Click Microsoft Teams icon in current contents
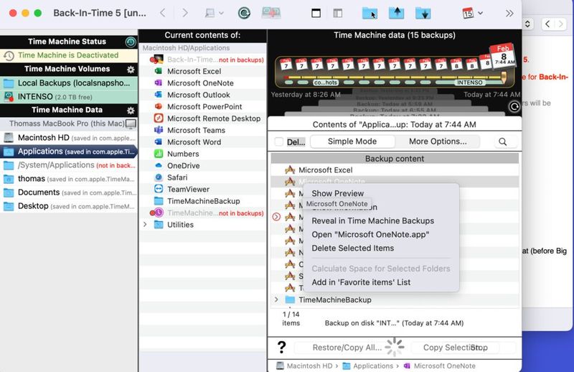The width and height of the screenshot is (574, 372). [x=159, y=130]
